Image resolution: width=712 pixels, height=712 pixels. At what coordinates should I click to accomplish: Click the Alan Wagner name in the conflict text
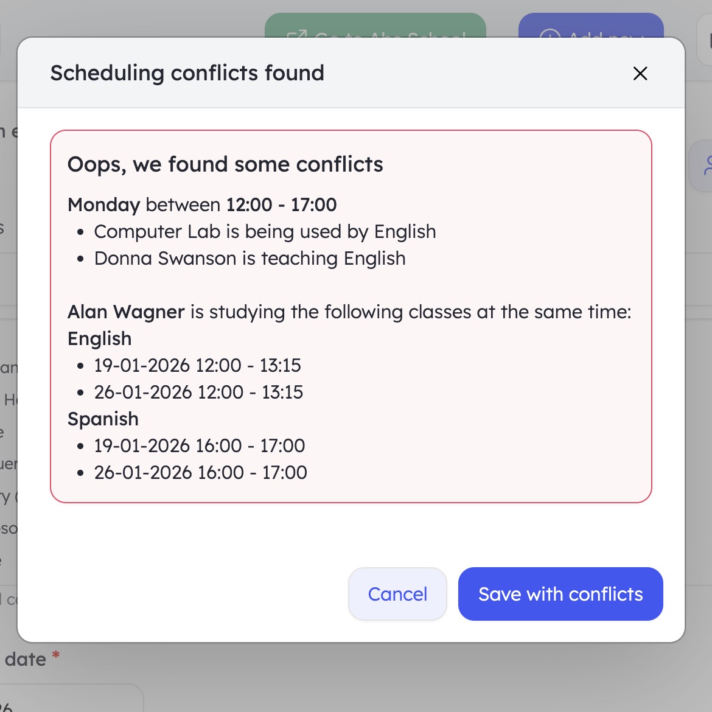tap(125, 312)
